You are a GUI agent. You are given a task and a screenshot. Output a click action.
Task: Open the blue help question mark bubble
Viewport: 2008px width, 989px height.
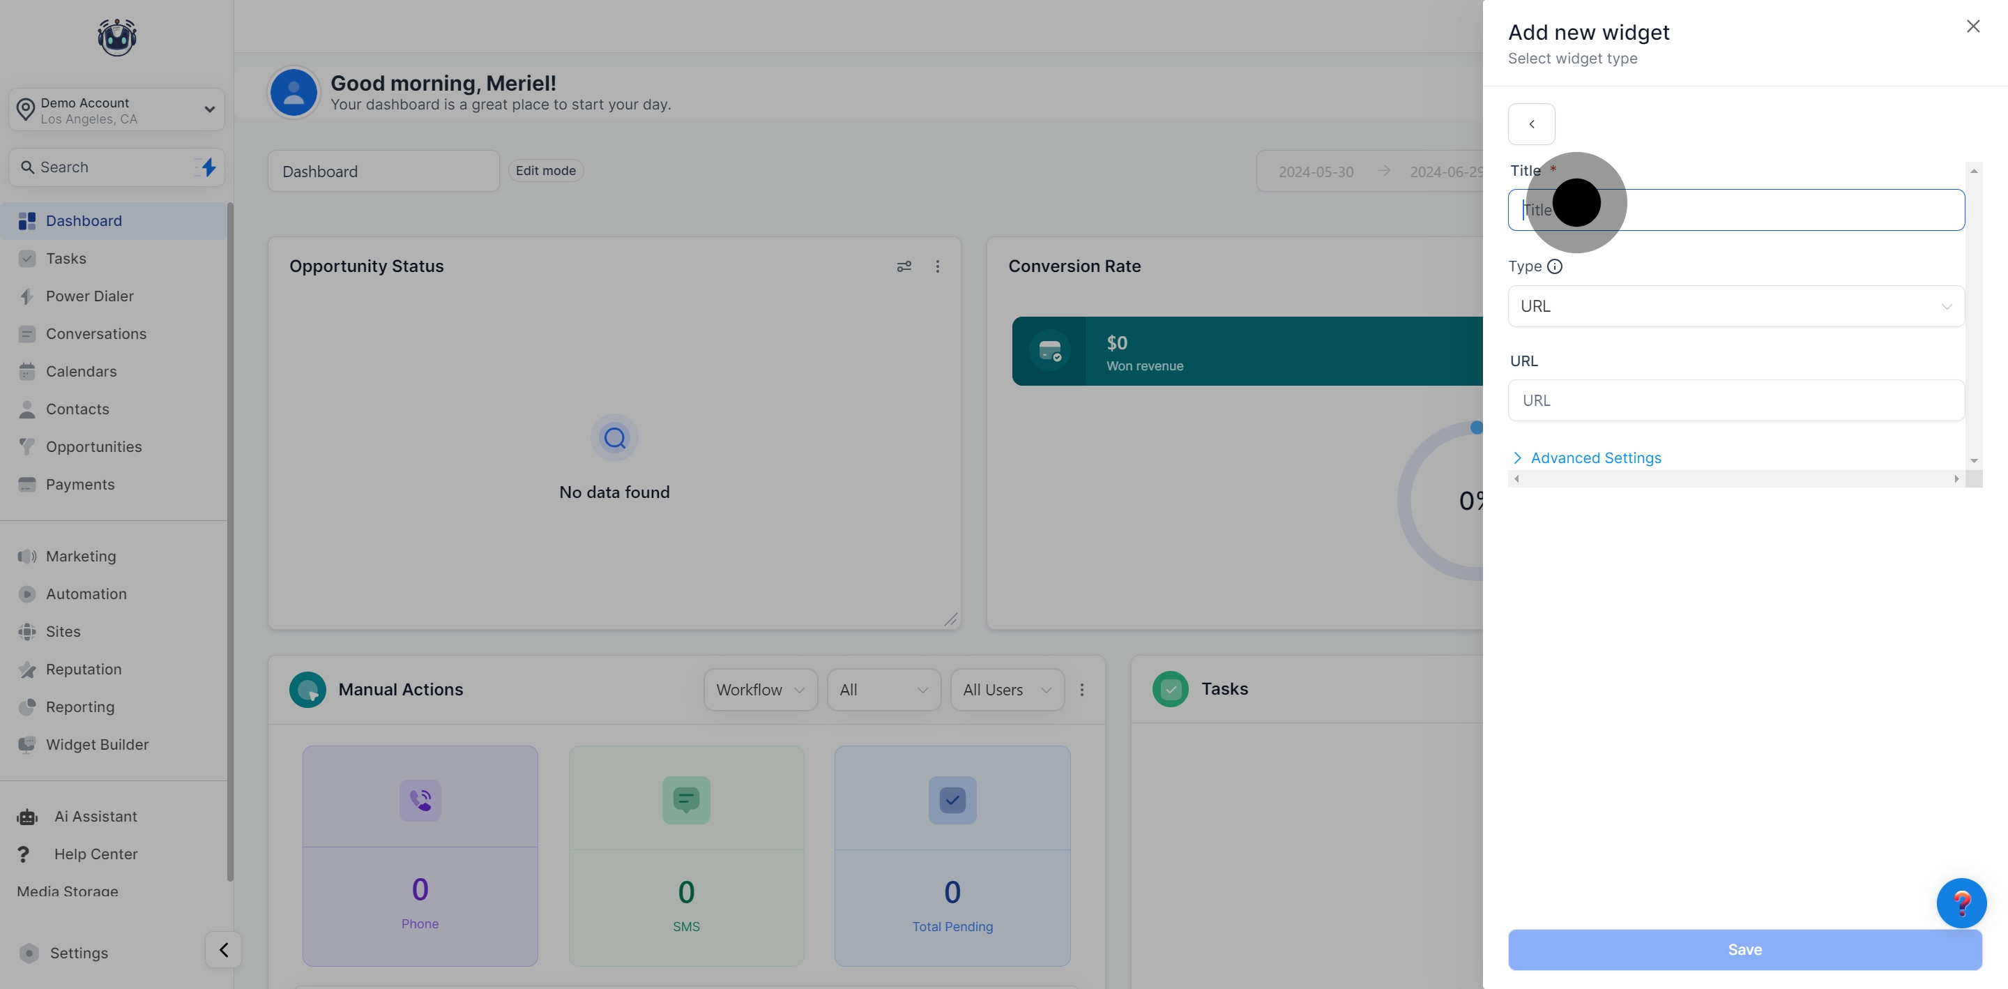pos(1961,903)
